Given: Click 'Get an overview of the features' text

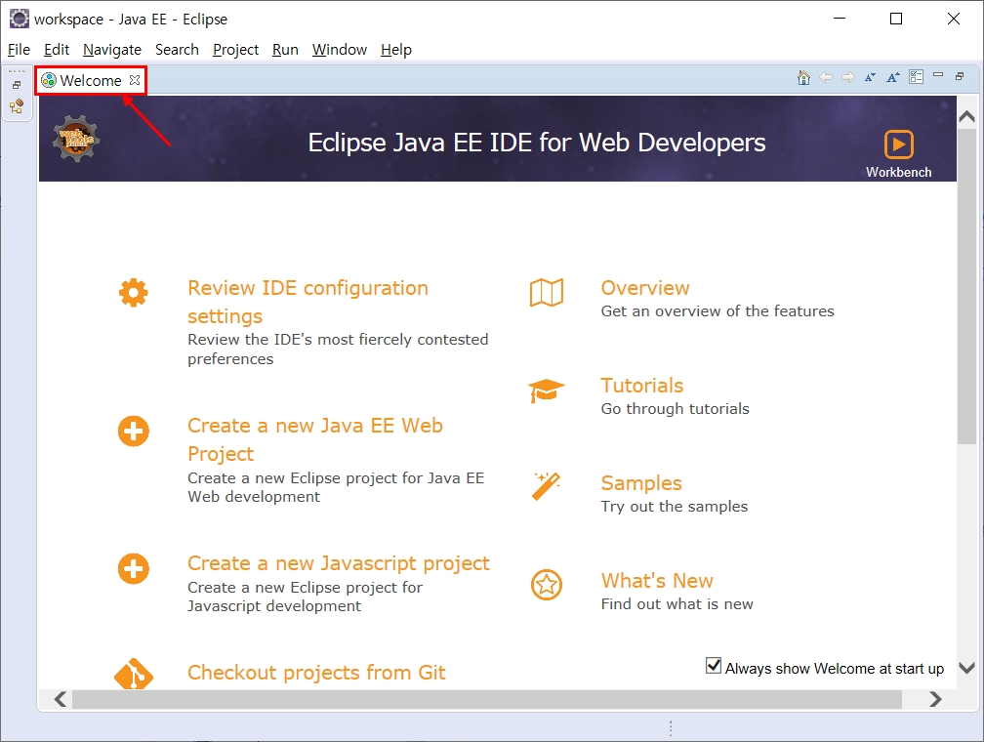Looking at the screenshot, I should [717, 311].
